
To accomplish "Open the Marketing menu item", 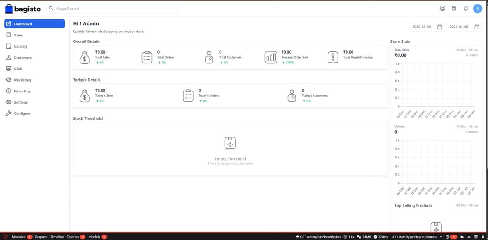I will pos(22,80).
